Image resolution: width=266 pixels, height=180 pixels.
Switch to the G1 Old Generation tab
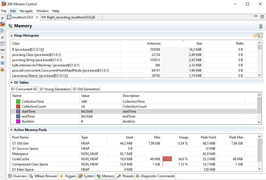[86, 89]
